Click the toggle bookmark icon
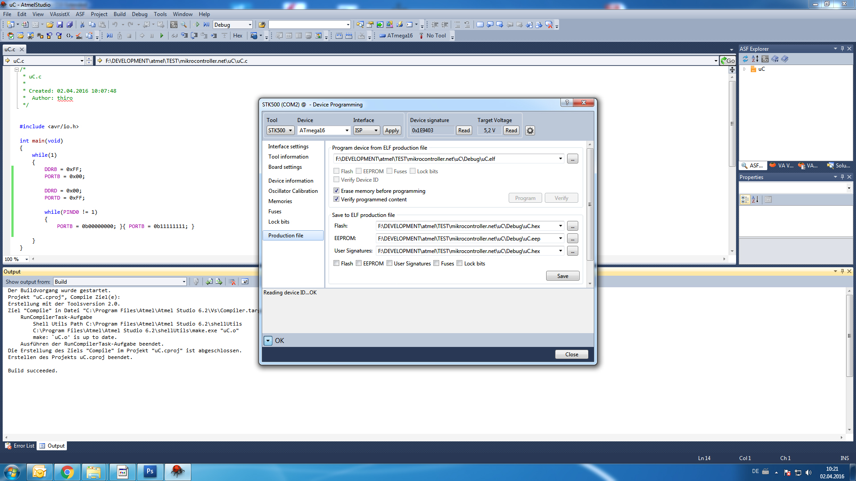 pyautogui.click(x=480, y=25)
